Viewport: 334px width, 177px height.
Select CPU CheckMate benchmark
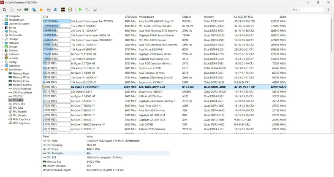pos(22,88)
